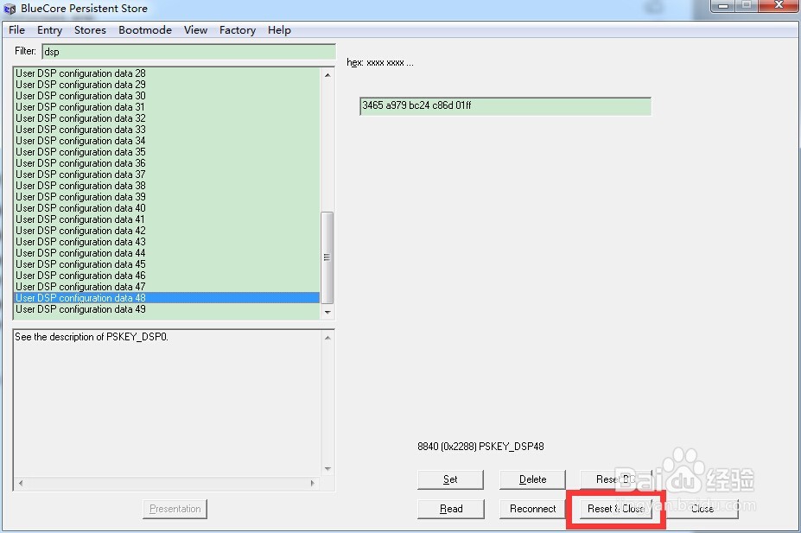The image size is (801, 533).
Task: Select highlighted User DSP configuration data 48
Action: (x=167, y=298)
